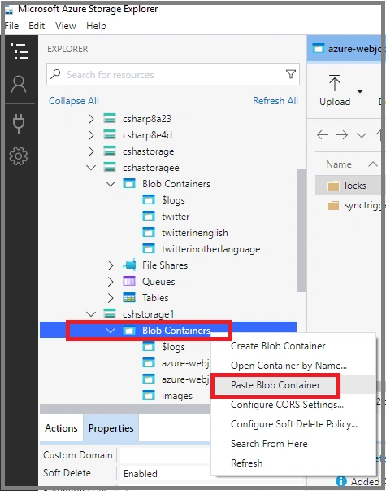Image resolution: width=386 pixels, height=491 pixels.
Task: Click the Upload arrow icon
Action: pyautogui.click(x=335, y=83)
